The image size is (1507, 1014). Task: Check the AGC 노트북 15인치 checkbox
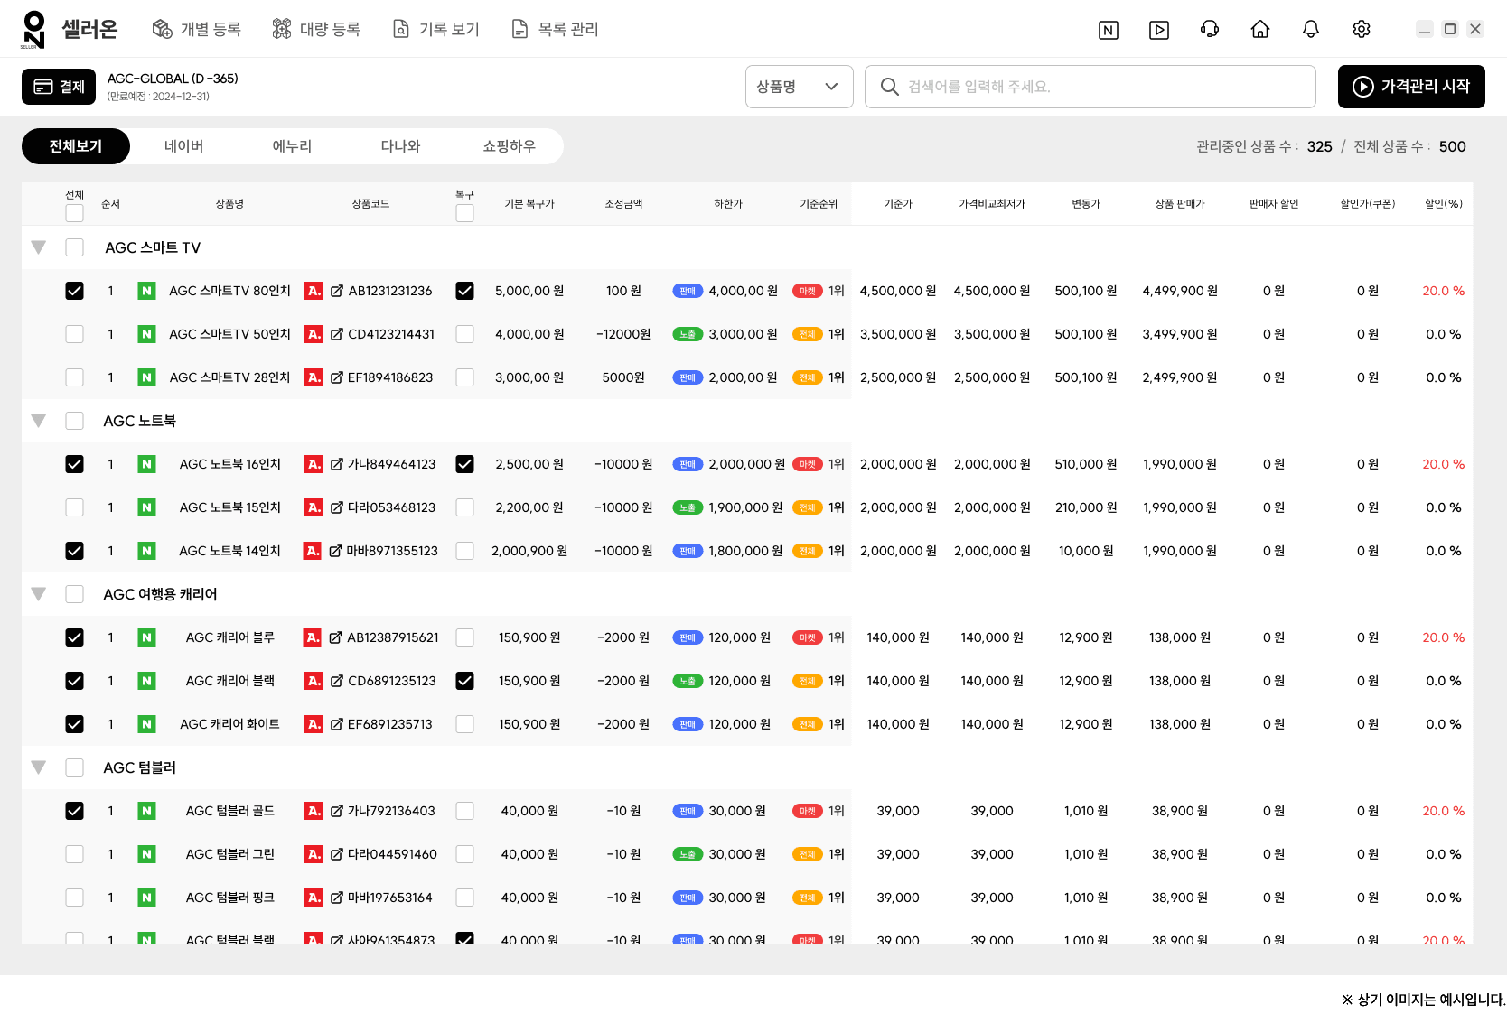pyautogui.click(x=74, y=507)
